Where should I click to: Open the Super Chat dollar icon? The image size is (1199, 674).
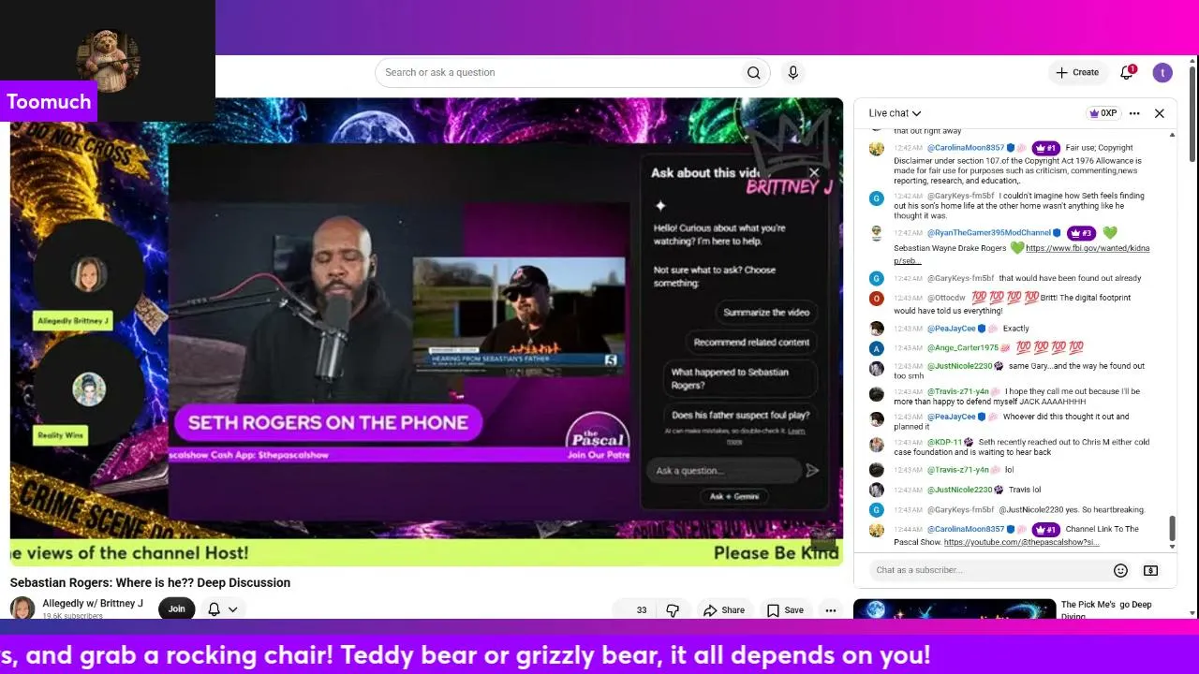1151,570
